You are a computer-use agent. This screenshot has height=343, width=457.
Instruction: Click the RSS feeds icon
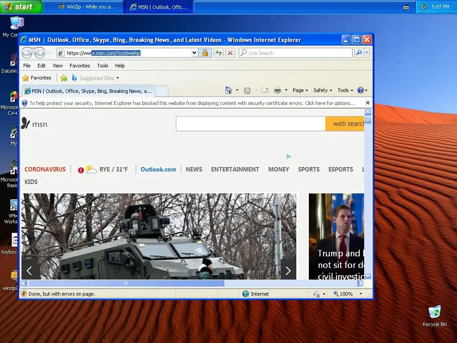pos(247,90)
